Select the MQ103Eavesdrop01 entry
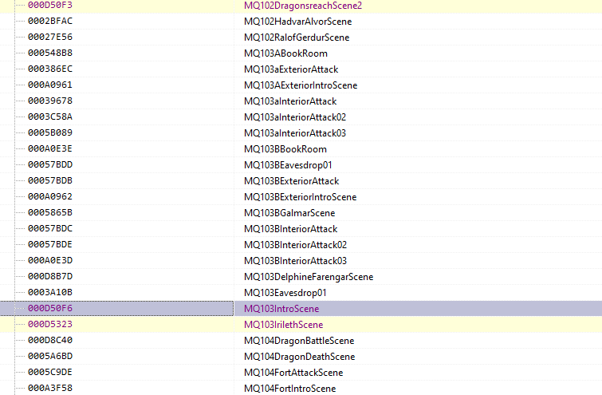The image size is (602, 395). pos(285,293)
